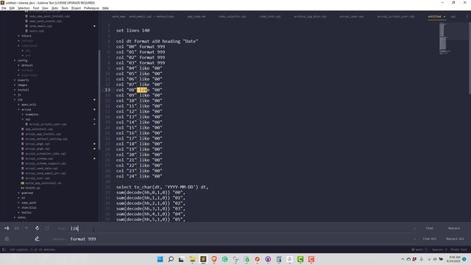Open the Preferences menu
Image resolution: width=471 pixels, height=265 pixels.
[91, 8]
